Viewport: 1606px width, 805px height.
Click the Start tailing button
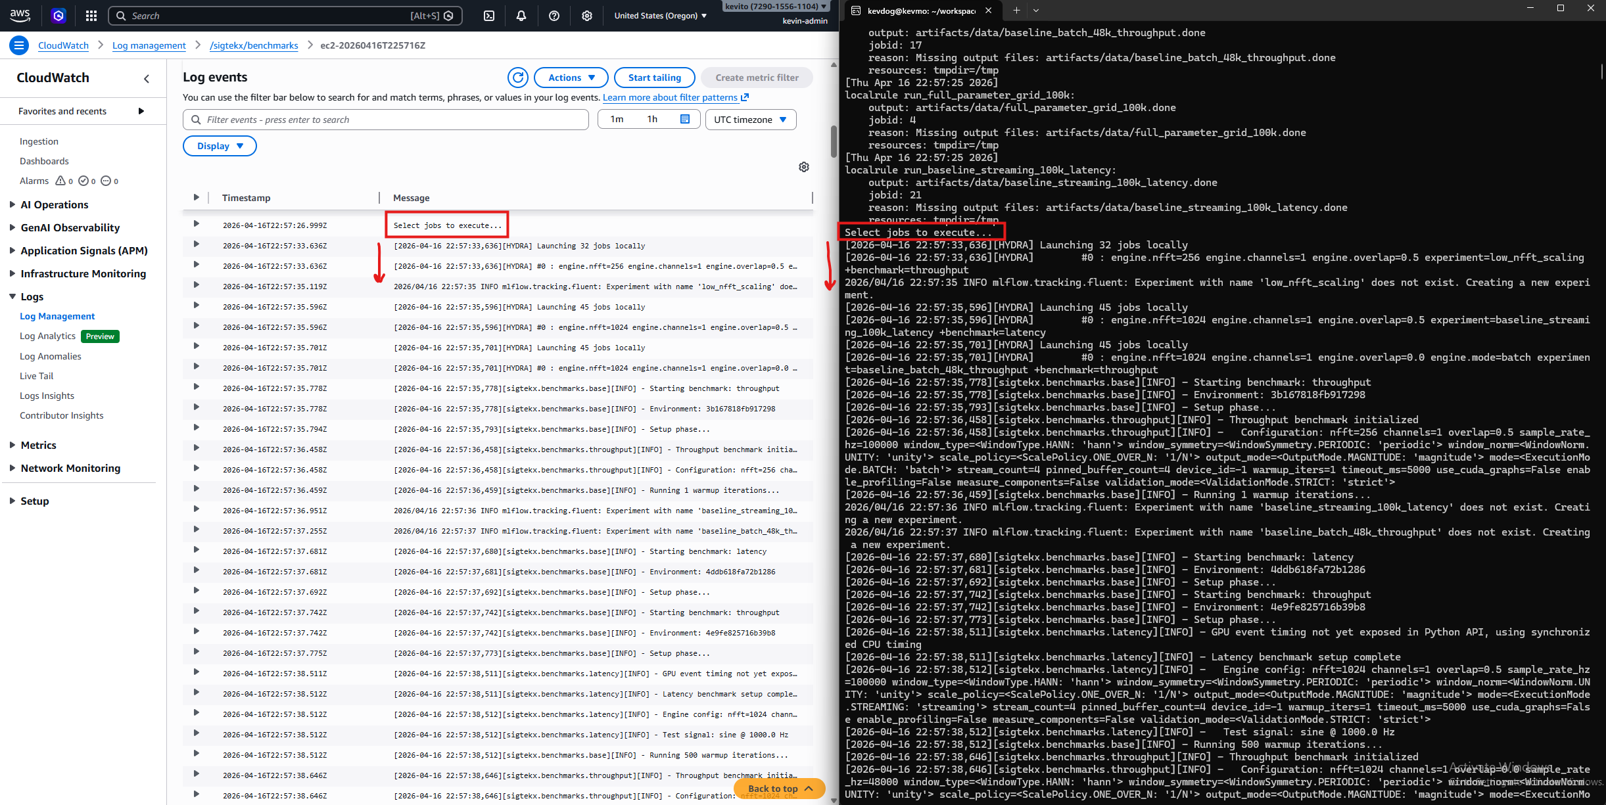click(654, 77)
